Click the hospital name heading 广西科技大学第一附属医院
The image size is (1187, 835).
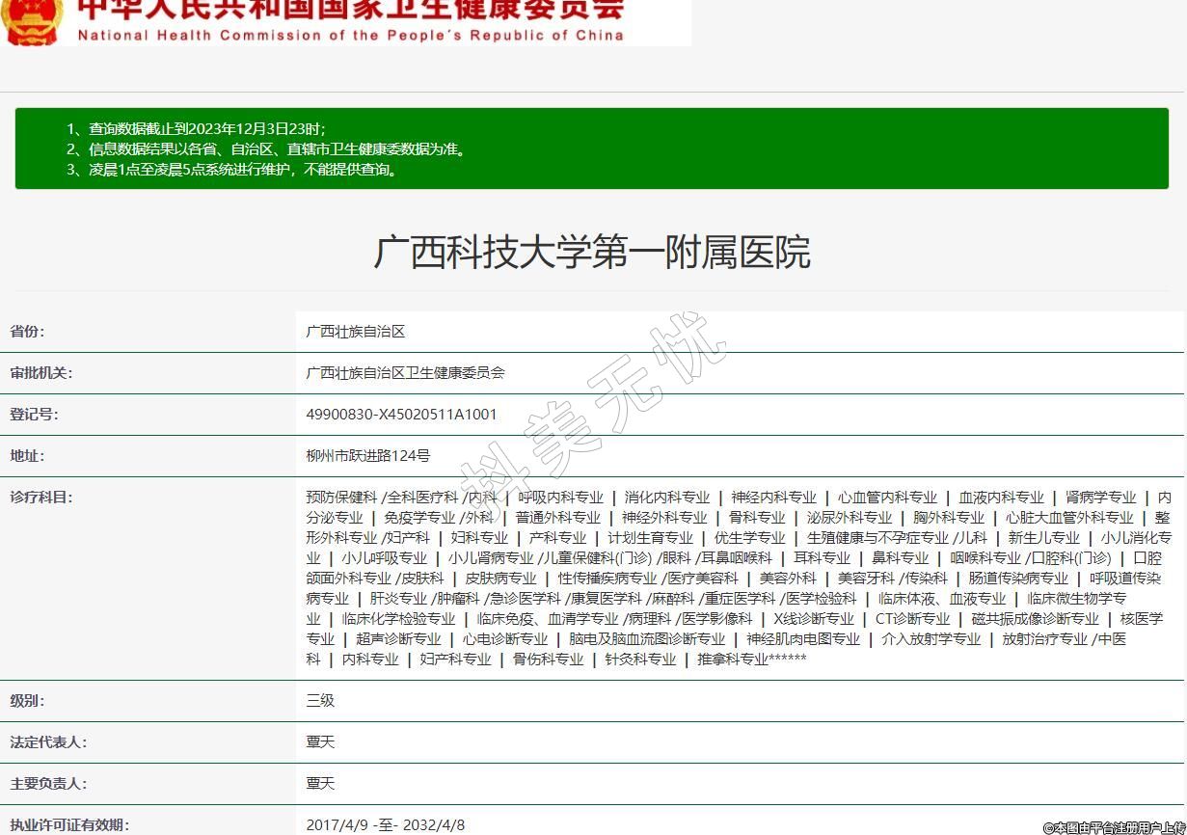point(592,252)
